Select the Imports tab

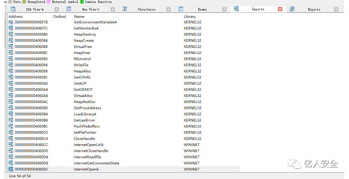click(x=258, y=9)
